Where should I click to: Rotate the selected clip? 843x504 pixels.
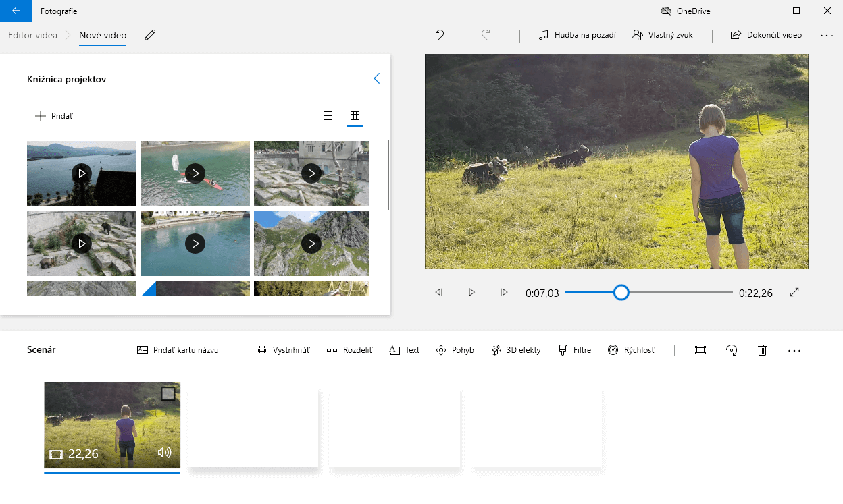pyautogui.click(x=732, y=350)
